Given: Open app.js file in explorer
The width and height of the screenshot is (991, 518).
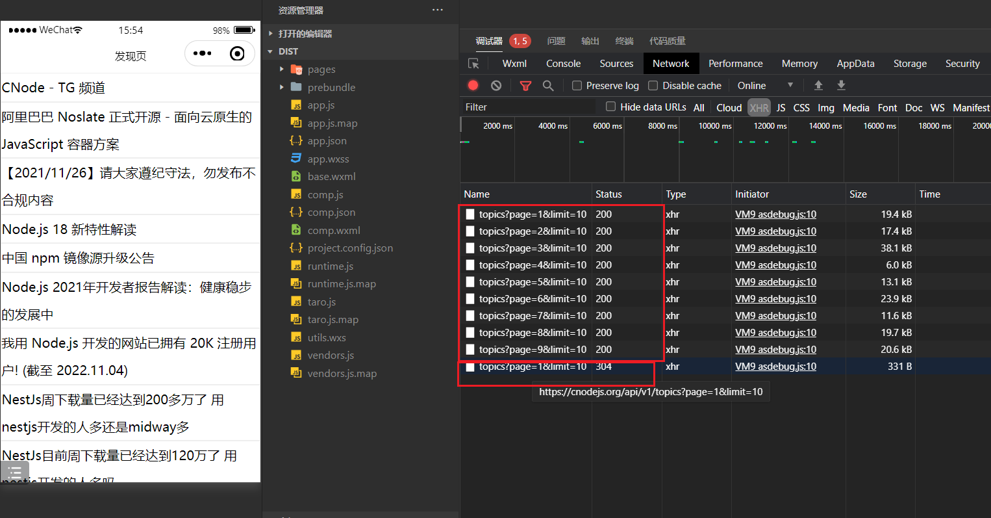Looking at the screenshot, I should [321, 105].
